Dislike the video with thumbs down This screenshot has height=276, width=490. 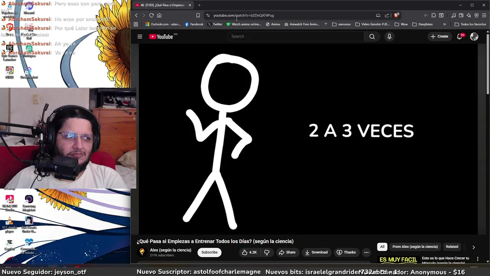[x=267, y=252]
